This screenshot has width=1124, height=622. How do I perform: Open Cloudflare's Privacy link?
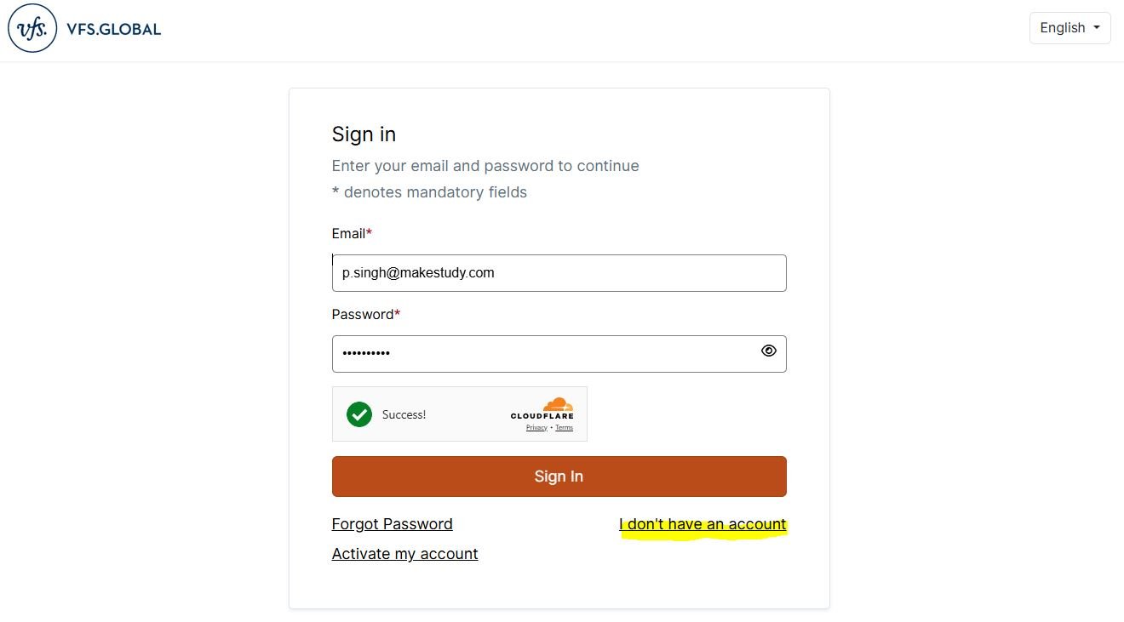[536, 427]
